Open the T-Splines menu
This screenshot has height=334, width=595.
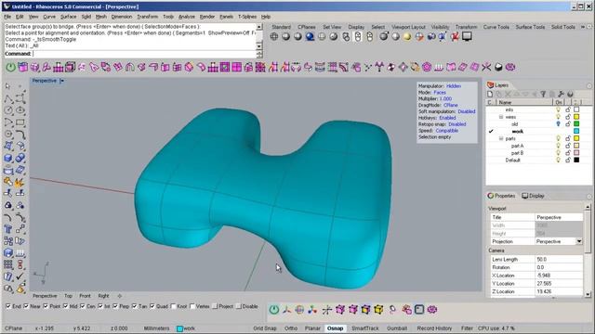point(247,17)
